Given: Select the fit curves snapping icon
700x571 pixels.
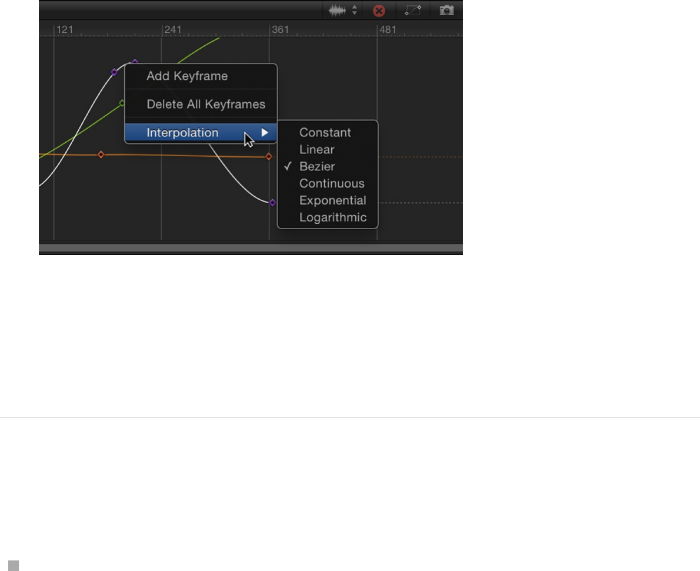Looking at the screenshot, I should (413, 10).
